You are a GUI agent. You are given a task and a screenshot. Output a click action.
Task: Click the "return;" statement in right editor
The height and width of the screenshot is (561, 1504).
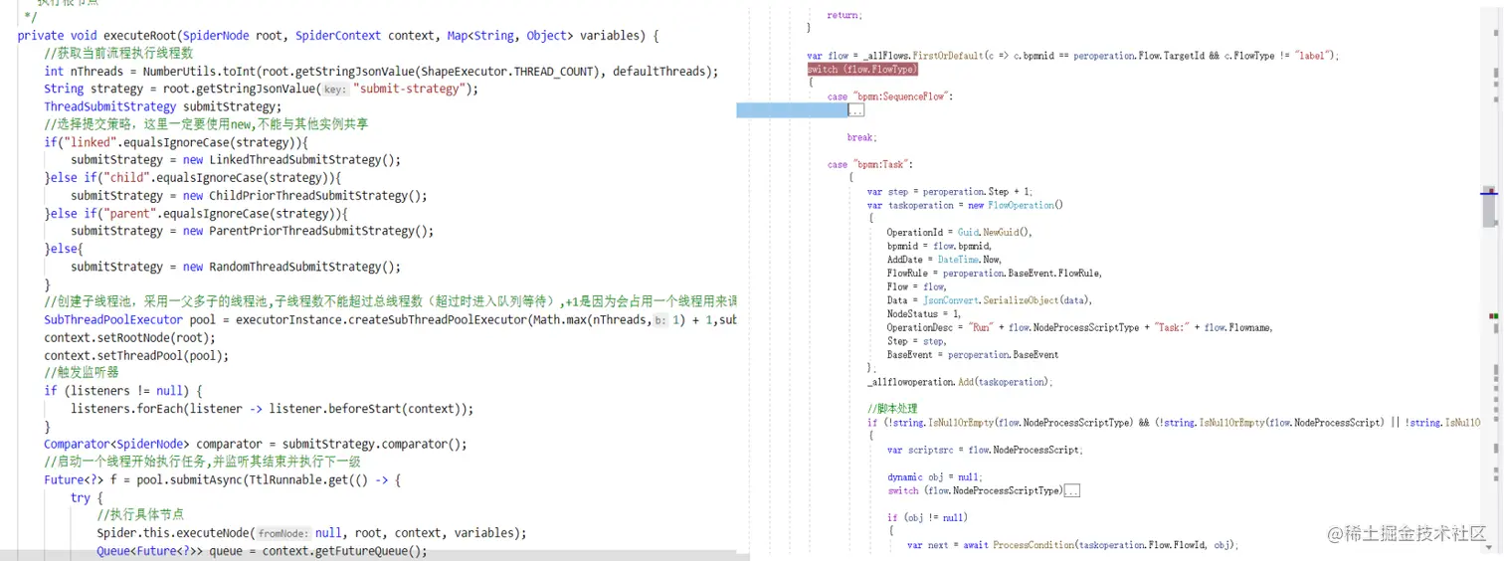[x=846, y=16]
